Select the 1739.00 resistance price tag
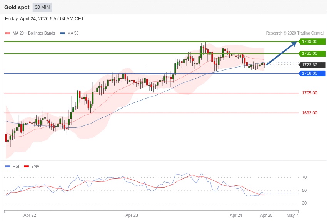Viewport: 327px width, 221px height. coord(312,41)
